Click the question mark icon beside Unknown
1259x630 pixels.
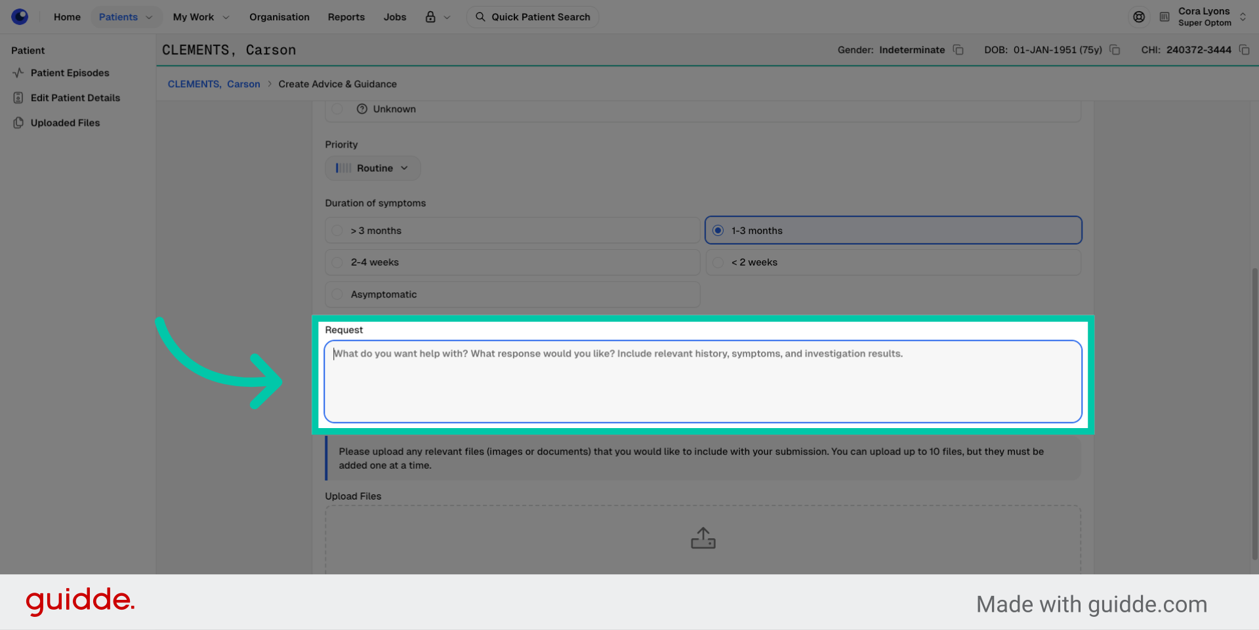tap(362, 109)
